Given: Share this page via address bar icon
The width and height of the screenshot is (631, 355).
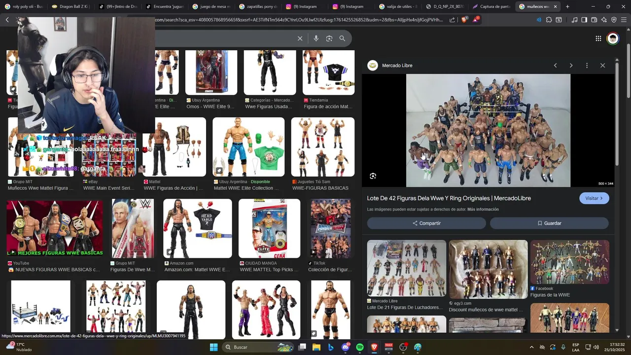Looking at the screenshot, I should [452, 20].
